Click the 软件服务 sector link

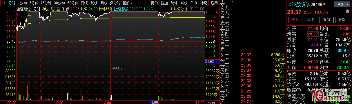click(106, 9)
